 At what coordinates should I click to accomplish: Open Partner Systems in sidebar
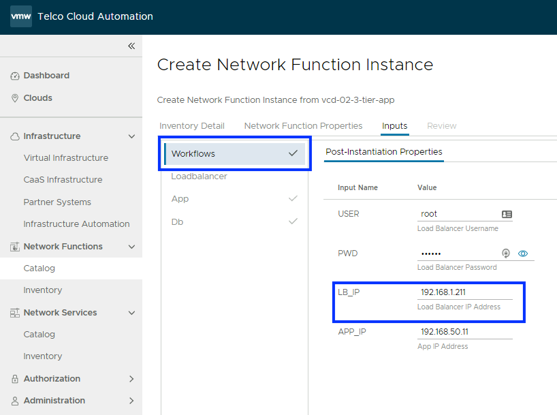click(x=57, y=202)
